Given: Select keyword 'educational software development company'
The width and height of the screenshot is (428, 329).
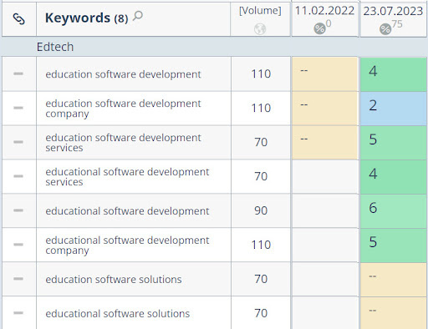Looking at the screenshot, I should coord(127,245).
